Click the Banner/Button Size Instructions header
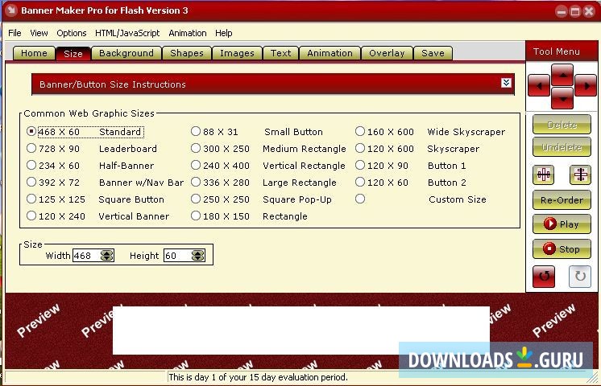This screenshot has height=386, width=601. click(x=273, y=84)
